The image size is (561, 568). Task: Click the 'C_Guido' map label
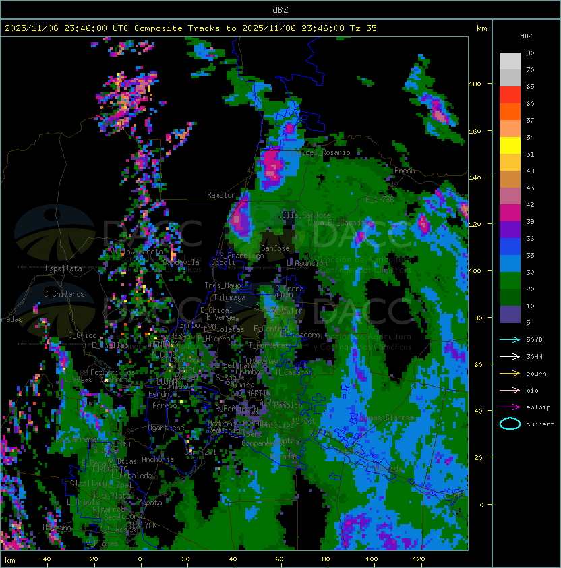82,335
